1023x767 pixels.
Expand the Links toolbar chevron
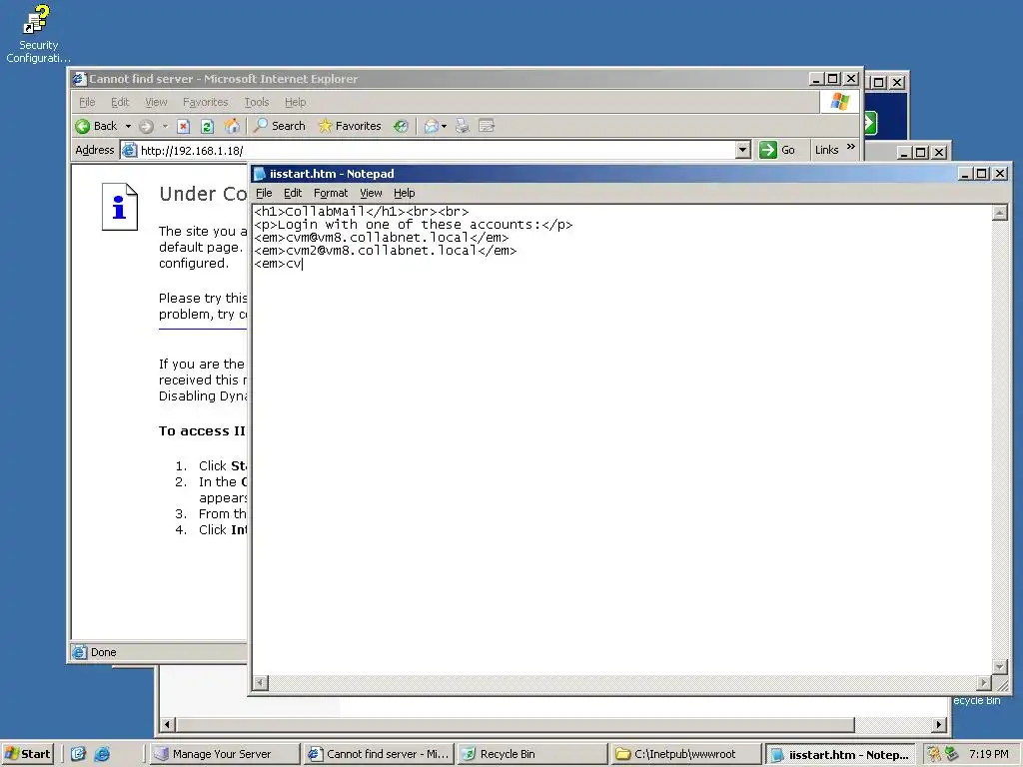[851, 147]
